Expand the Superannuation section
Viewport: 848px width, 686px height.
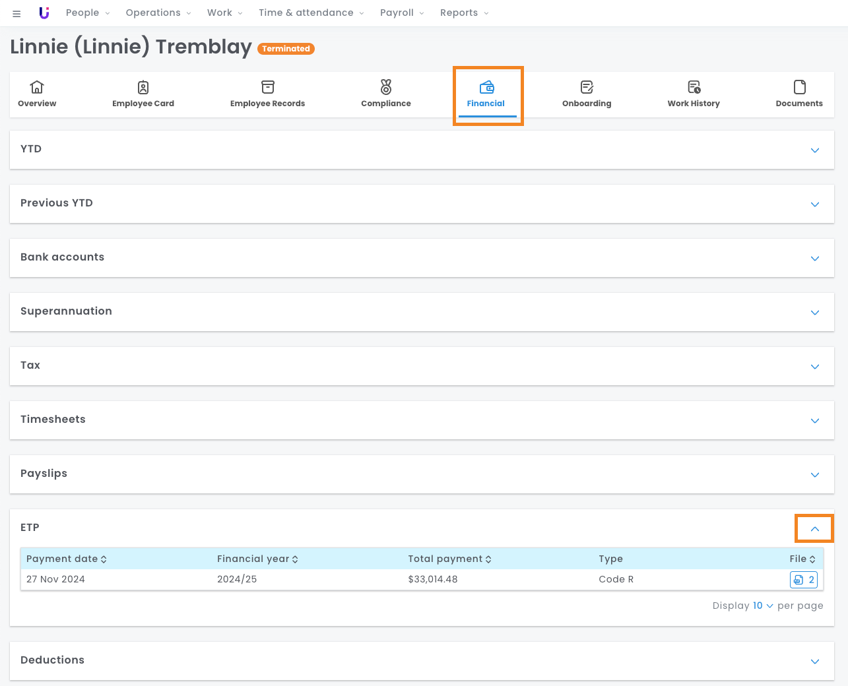click(815, 313)
